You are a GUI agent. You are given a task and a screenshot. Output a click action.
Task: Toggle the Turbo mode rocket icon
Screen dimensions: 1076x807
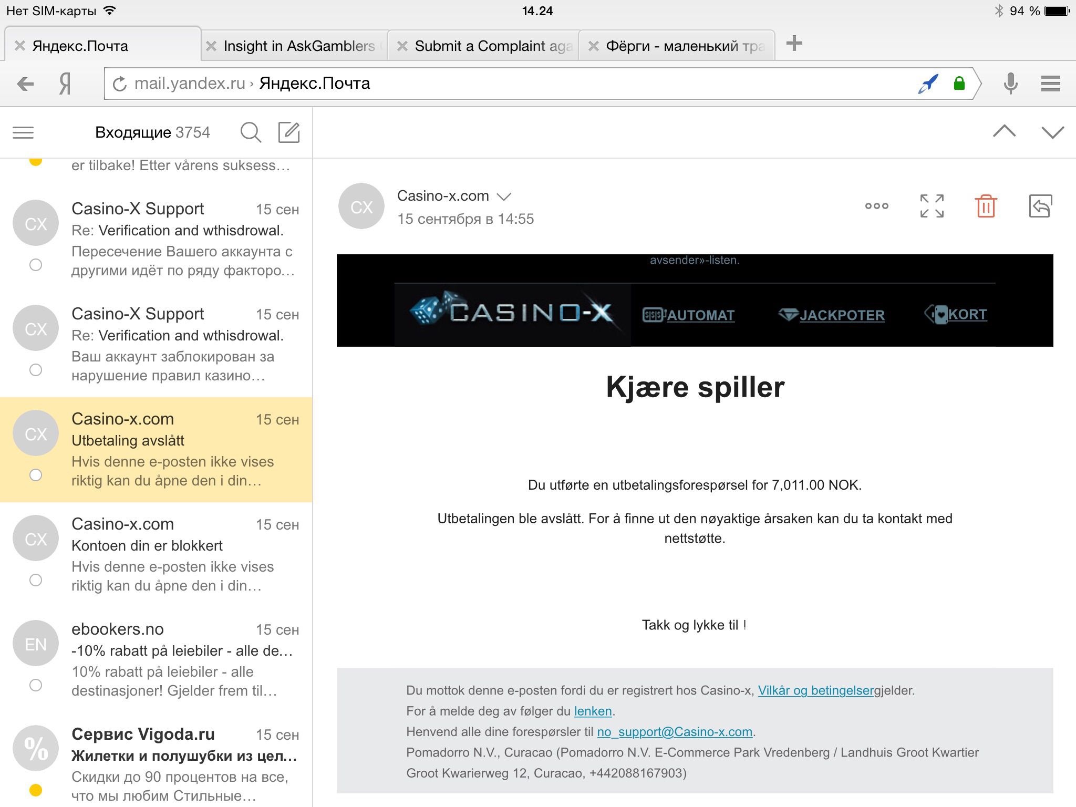928,84
